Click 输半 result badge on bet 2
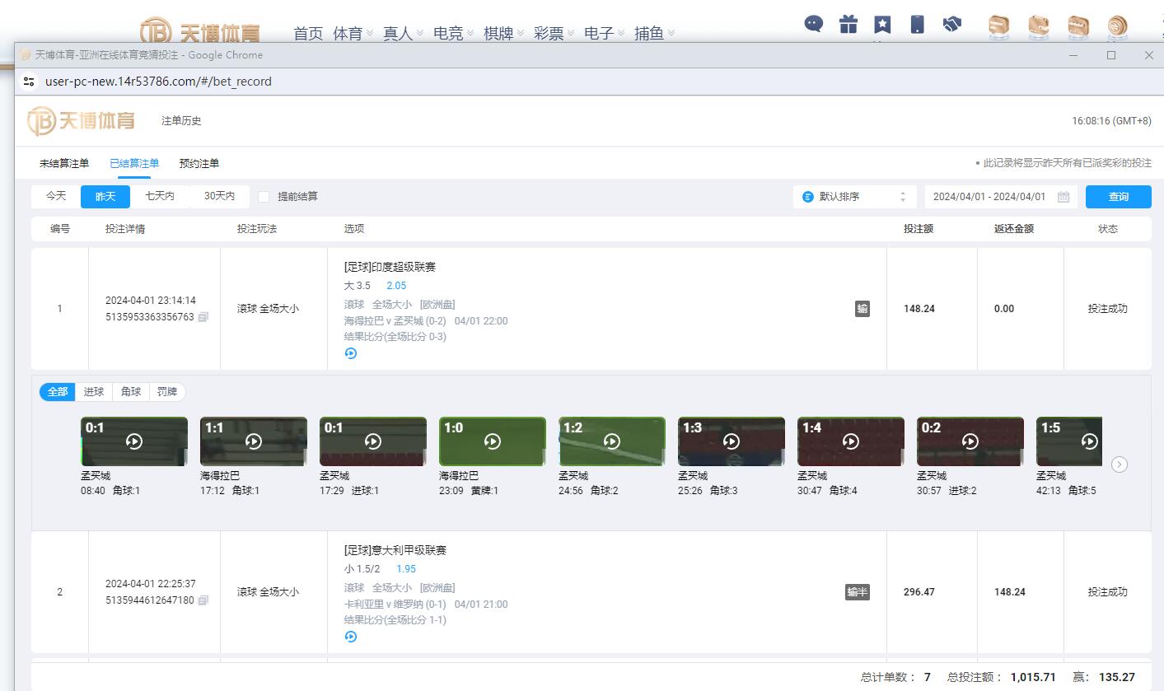1164x691 pixels. pyautogui.click(x=858, y=592)
